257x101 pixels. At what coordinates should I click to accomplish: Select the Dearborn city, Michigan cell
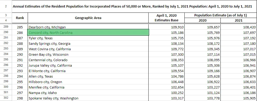tap(88, 27)
